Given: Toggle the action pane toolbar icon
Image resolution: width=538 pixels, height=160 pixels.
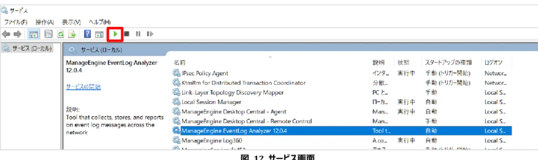Looking at the screenshot, I should [99, 34].
